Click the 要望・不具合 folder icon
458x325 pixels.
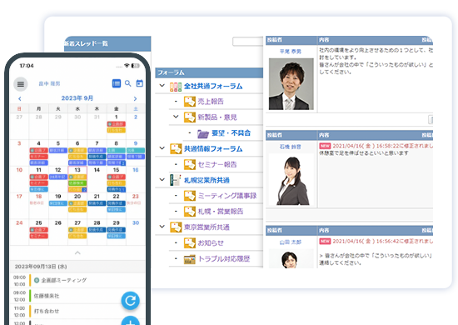click(x=203, y=133)
